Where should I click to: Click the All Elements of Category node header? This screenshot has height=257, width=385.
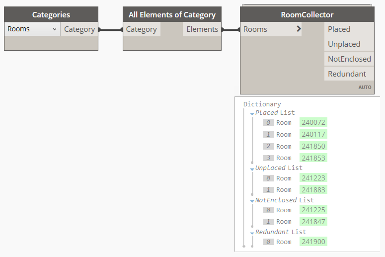(172, 15)
